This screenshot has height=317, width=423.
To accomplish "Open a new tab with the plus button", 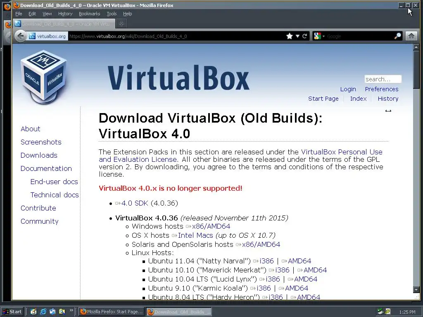I will point(121,24).
